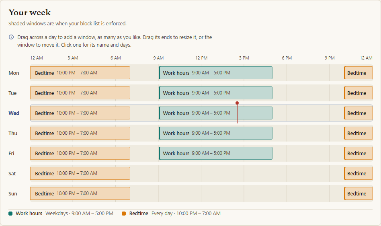Select Saturday's 10:00 PM – 7:00 AM Bedtime window
Viewport: 381px width, 226px height.
(x=80, y=173)
